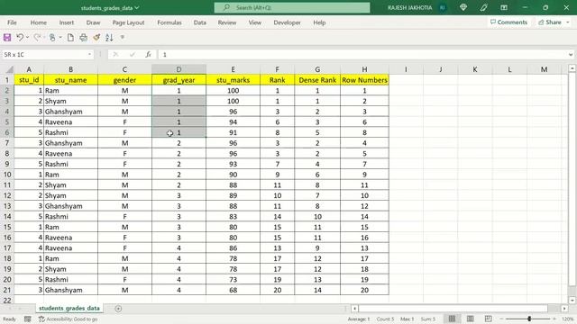Add a new sheet with plus icon

[118, 309]
